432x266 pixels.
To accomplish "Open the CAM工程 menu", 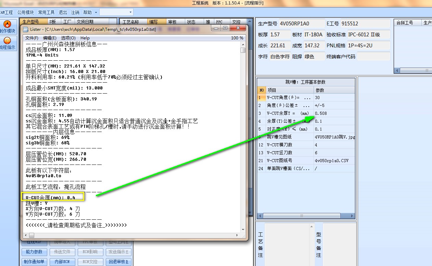I will (7, 12).
